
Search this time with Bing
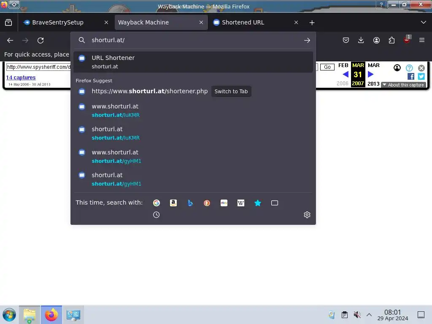190,203
